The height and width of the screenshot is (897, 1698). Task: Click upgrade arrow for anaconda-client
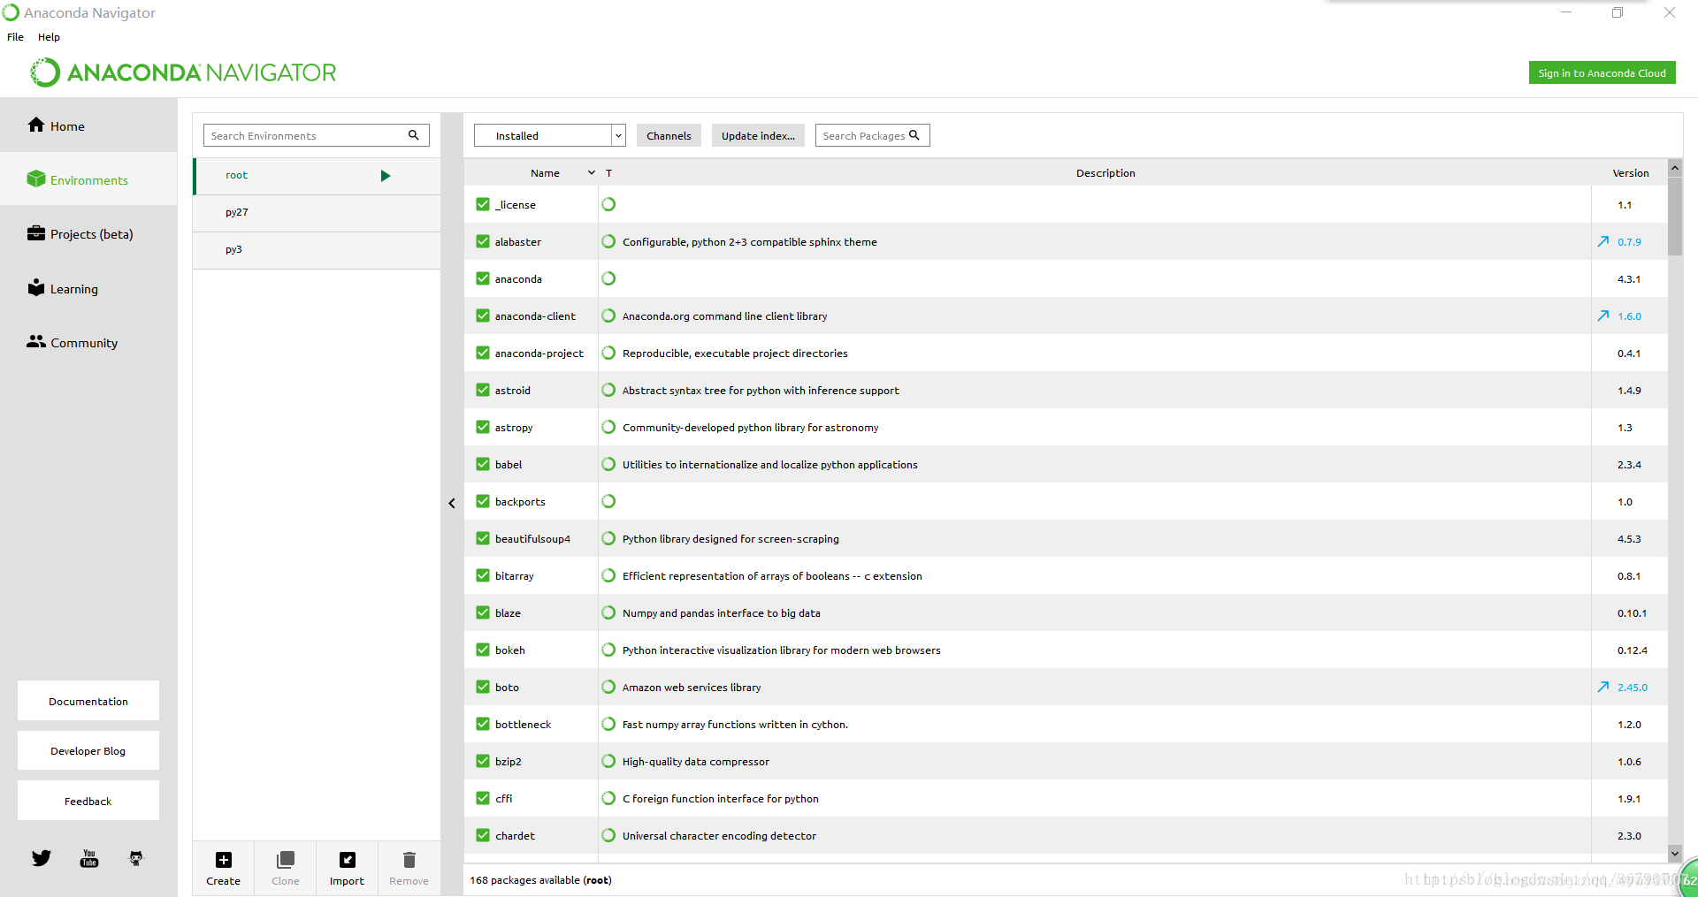1603,315
